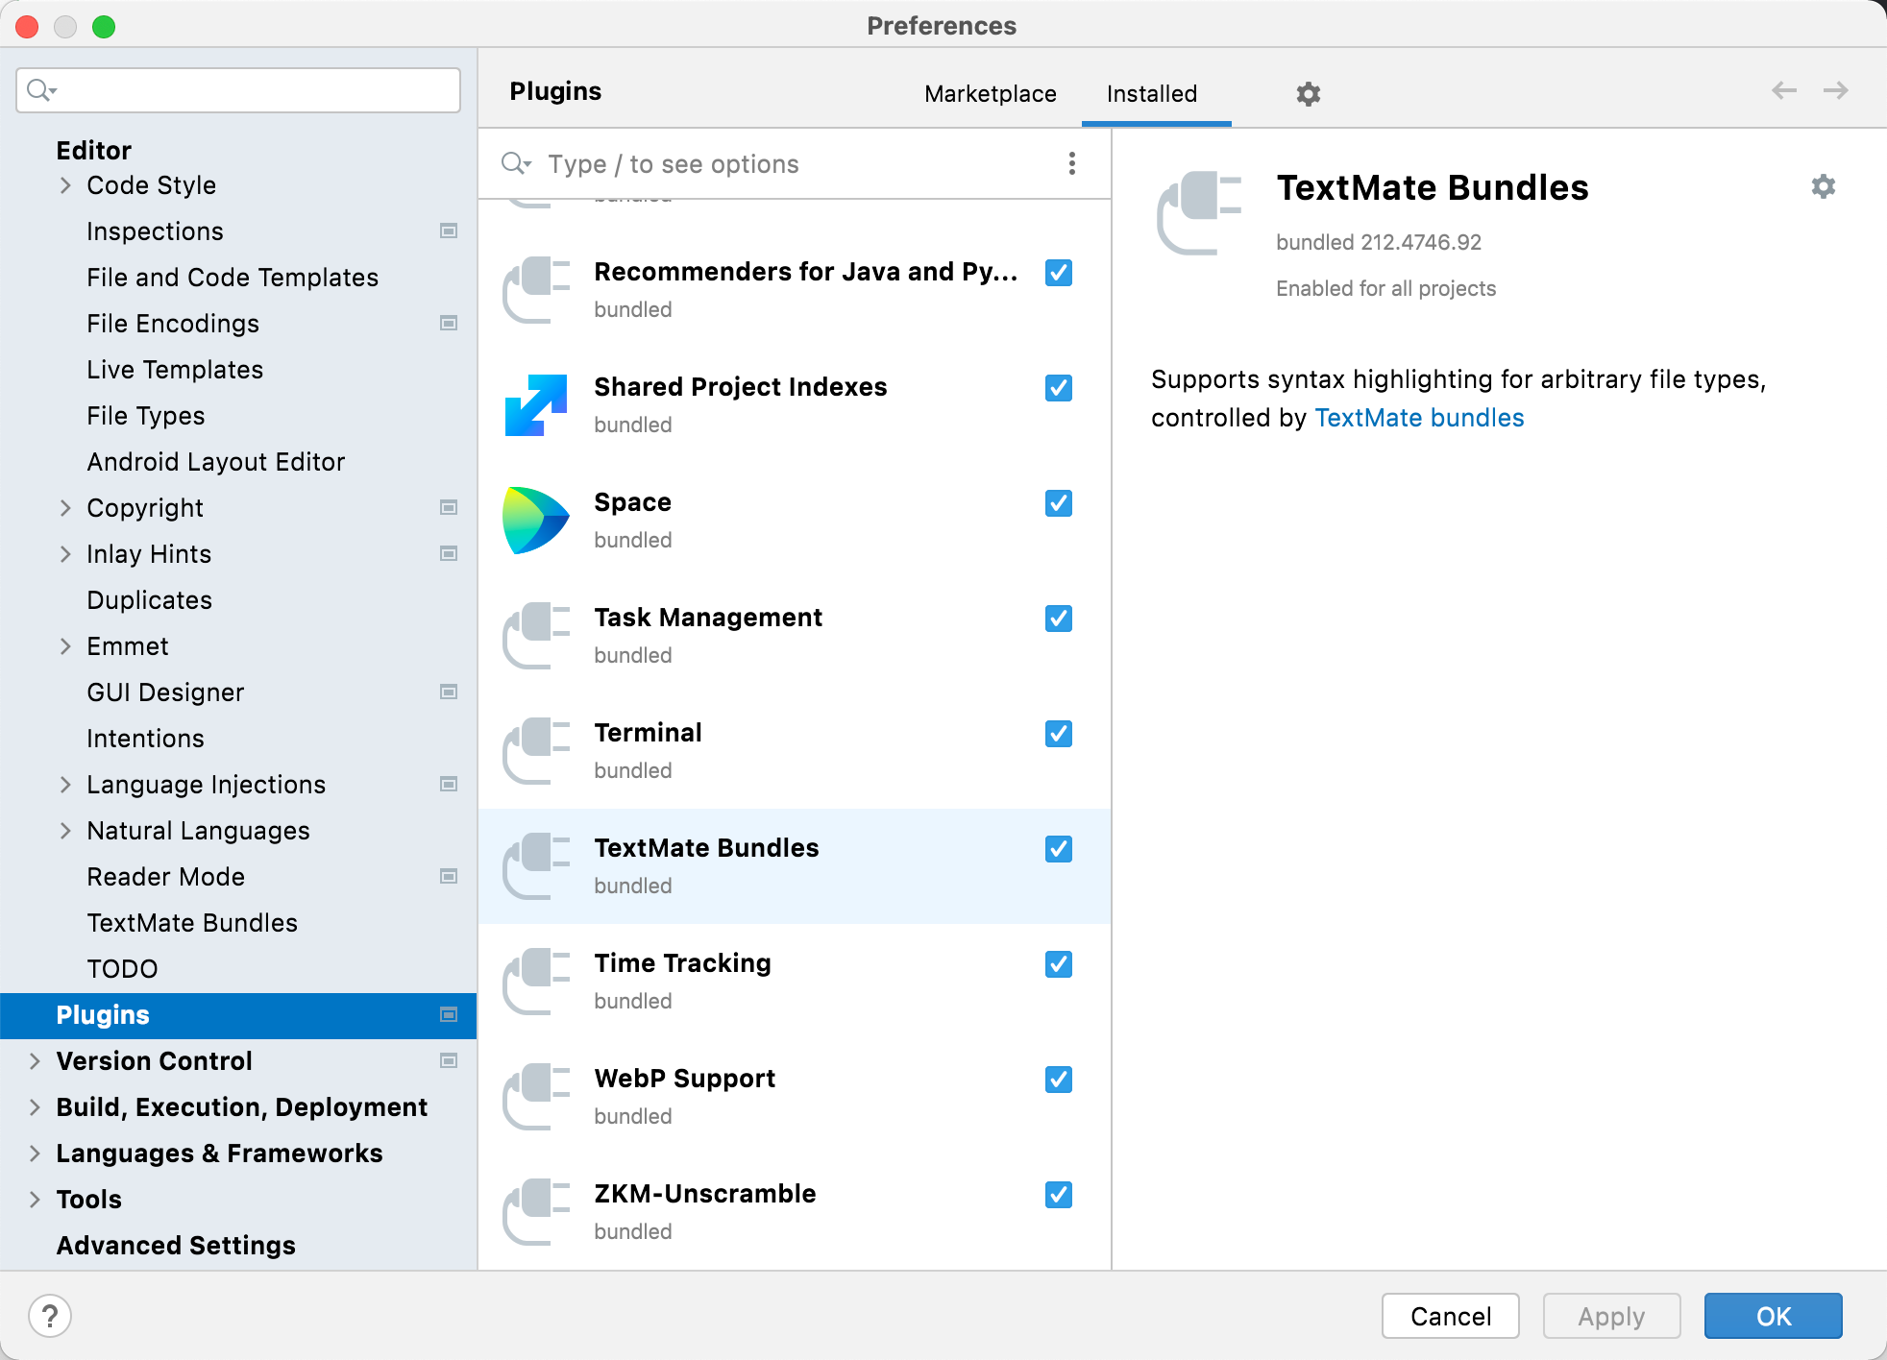Expand the Language Injections node
This screenshot has height=1360, width=1887.
click(x=65, y=784)
